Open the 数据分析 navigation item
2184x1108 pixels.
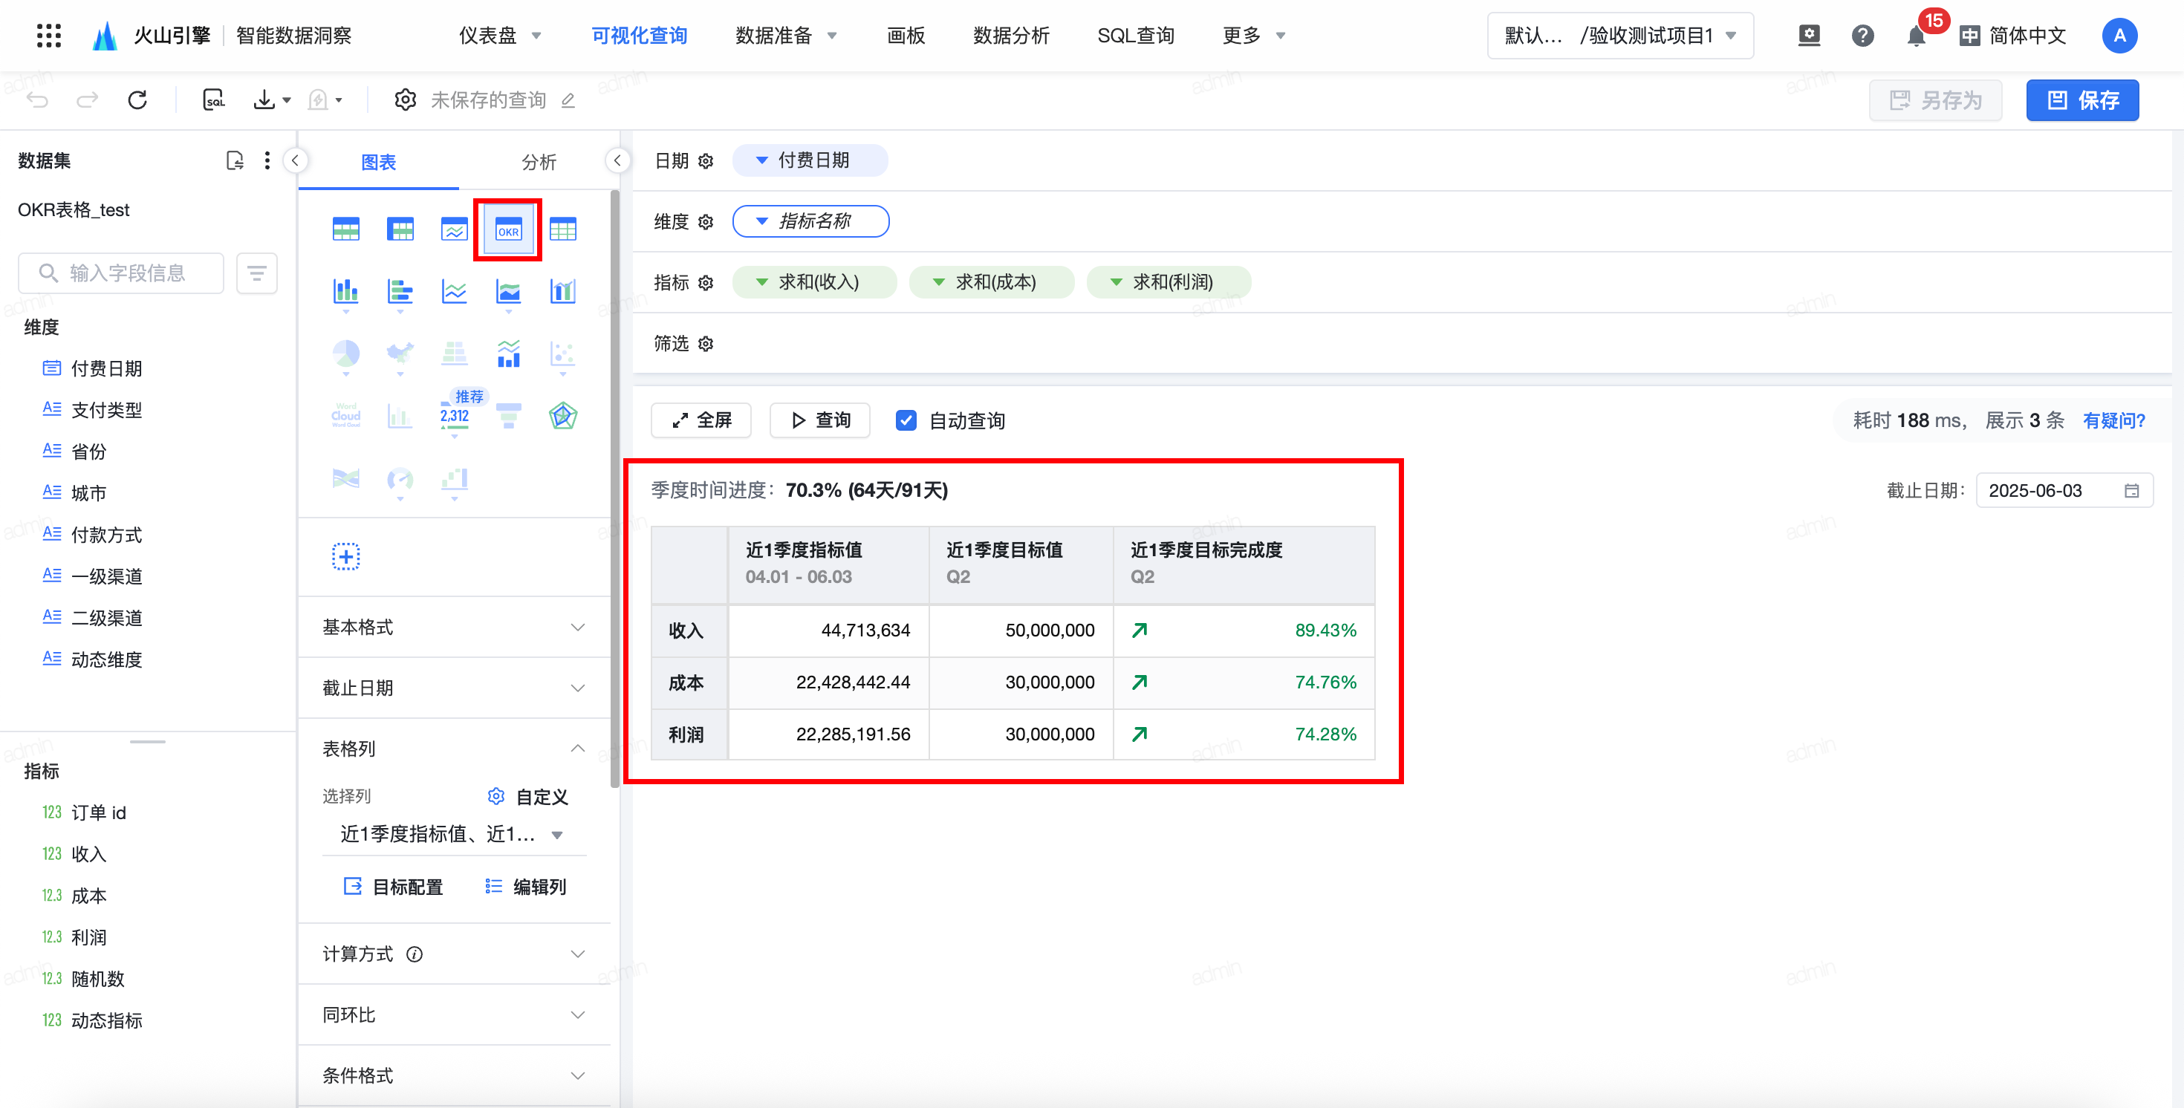[1010, 36]
